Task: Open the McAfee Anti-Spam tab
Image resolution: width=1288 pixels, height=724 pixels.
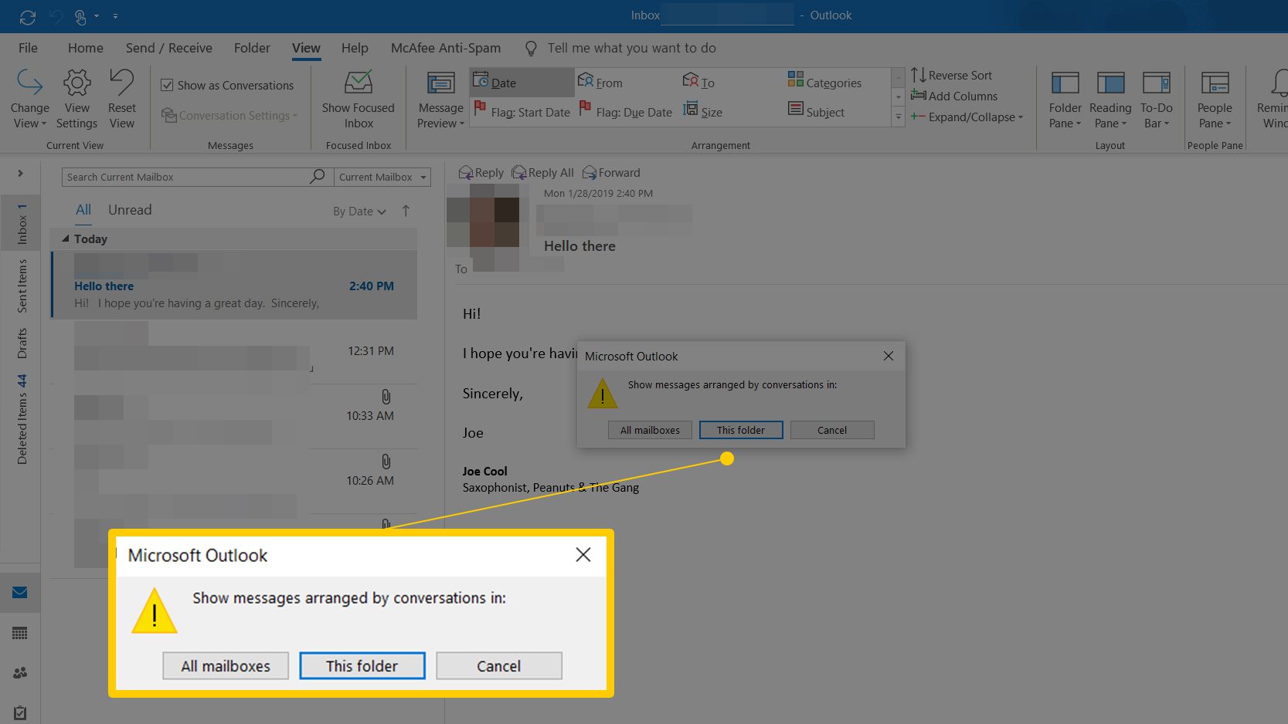Action: (x=446, y=48)
